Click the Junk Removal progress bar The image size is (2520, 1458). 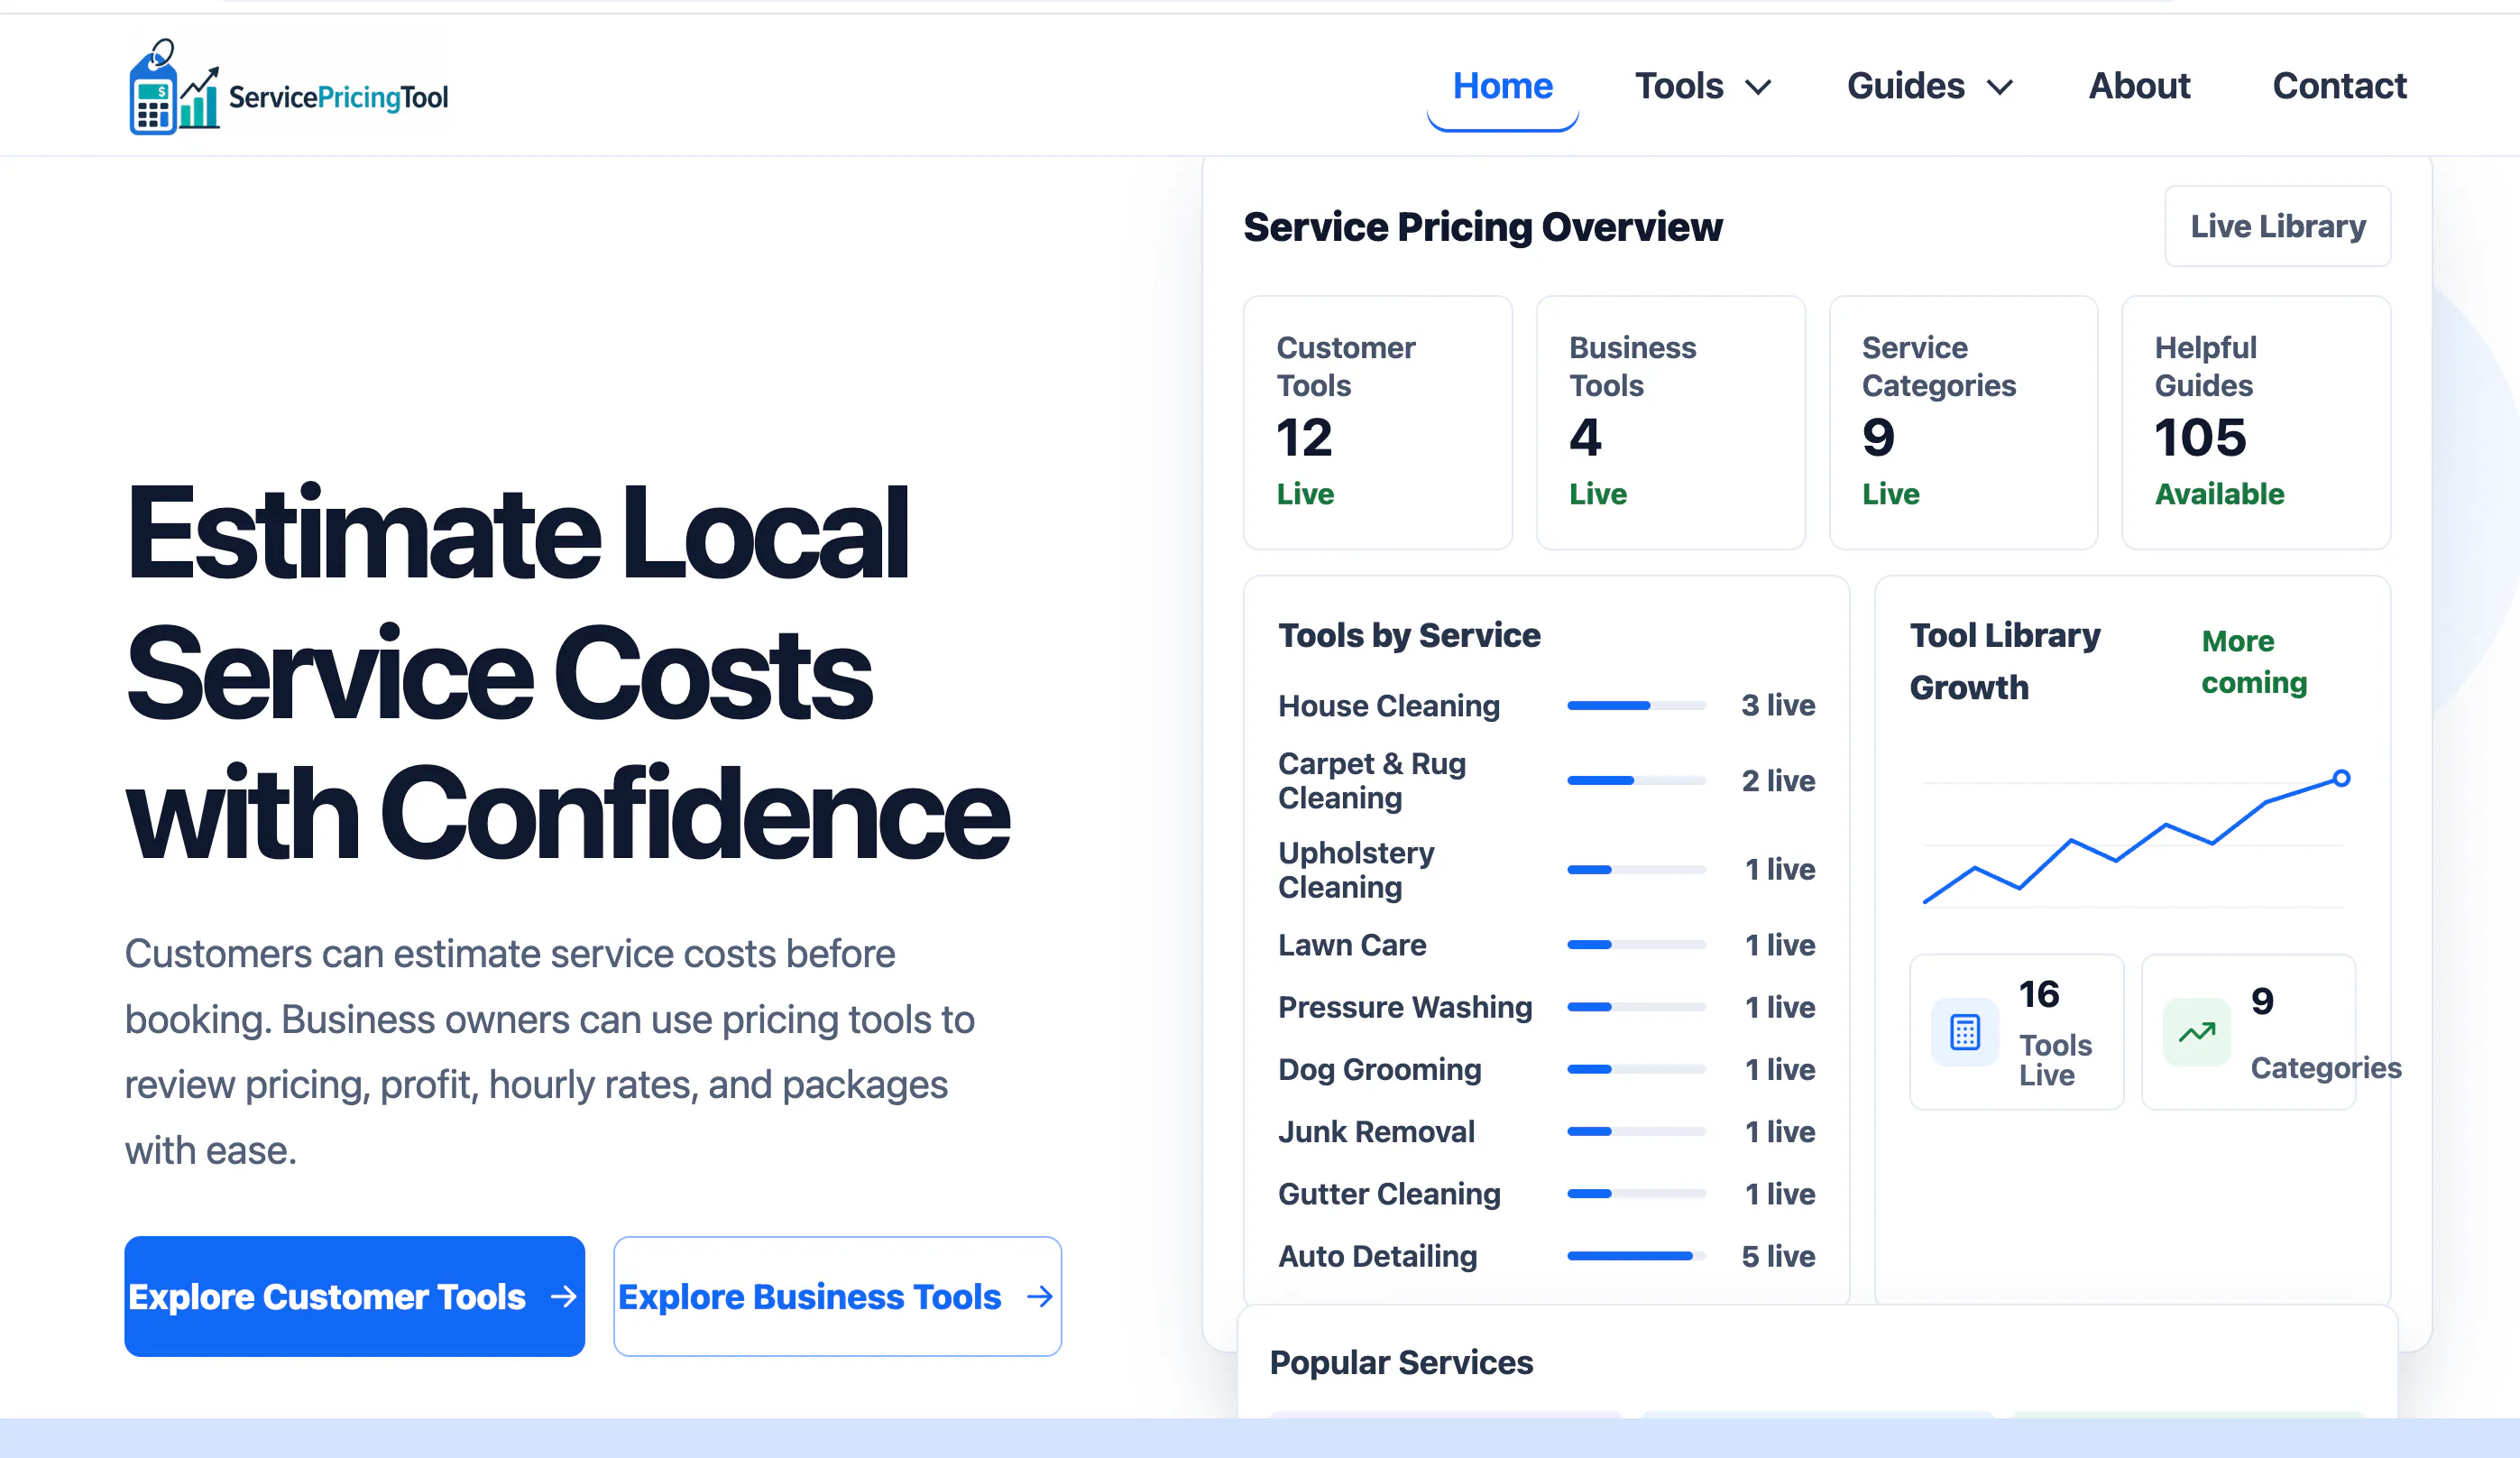click(x=1636, y=1132)
